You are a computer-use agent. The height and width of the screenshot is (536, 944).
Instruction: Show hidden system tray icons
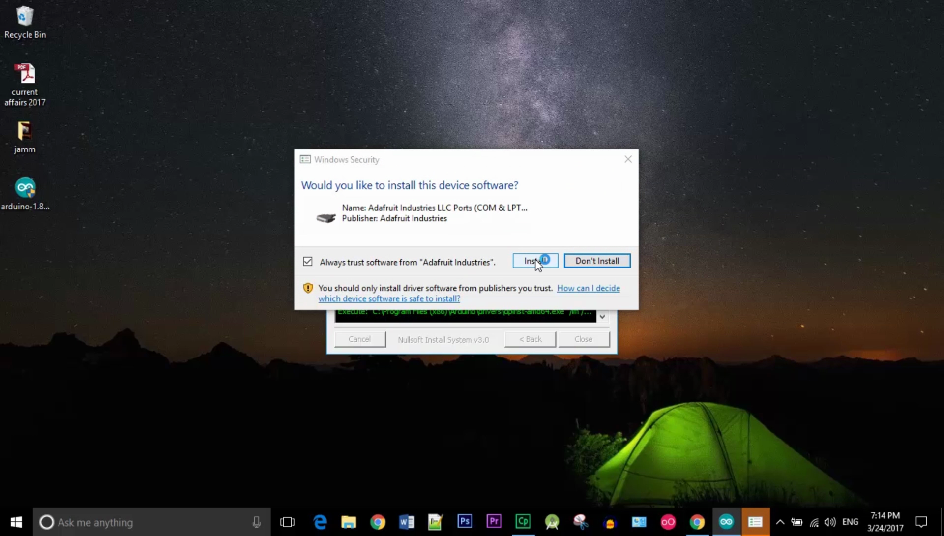click(780, 522)
